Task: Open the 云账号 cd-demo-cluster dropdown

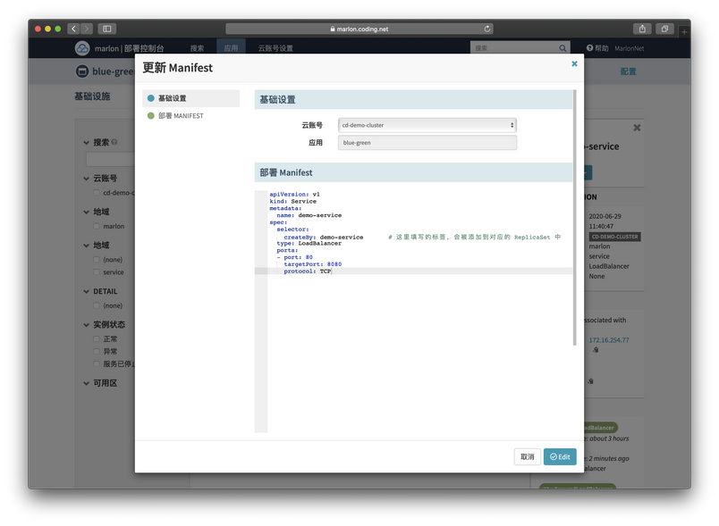Action: [x=427, y=125]
